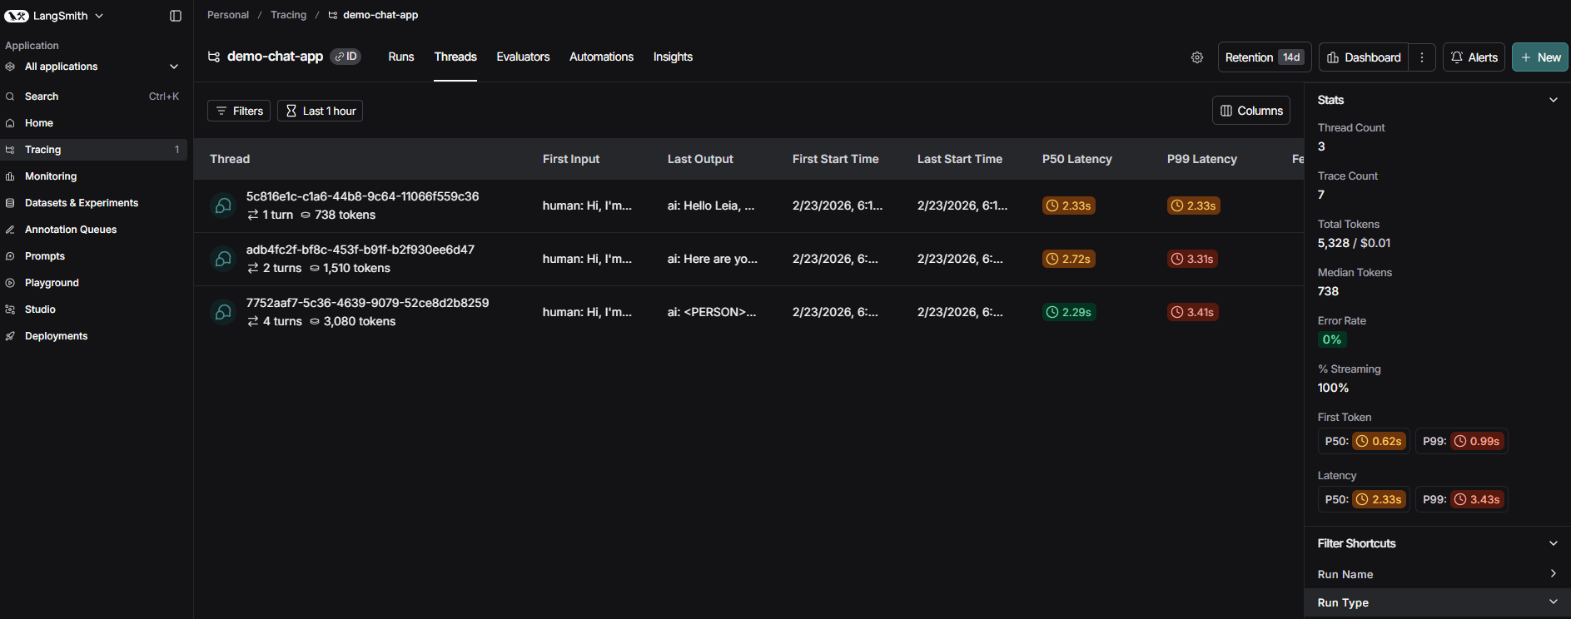The height and width of the screenshot is (619, 1571).
Task: Click the Last Output column header
Action: click(700, 159)
